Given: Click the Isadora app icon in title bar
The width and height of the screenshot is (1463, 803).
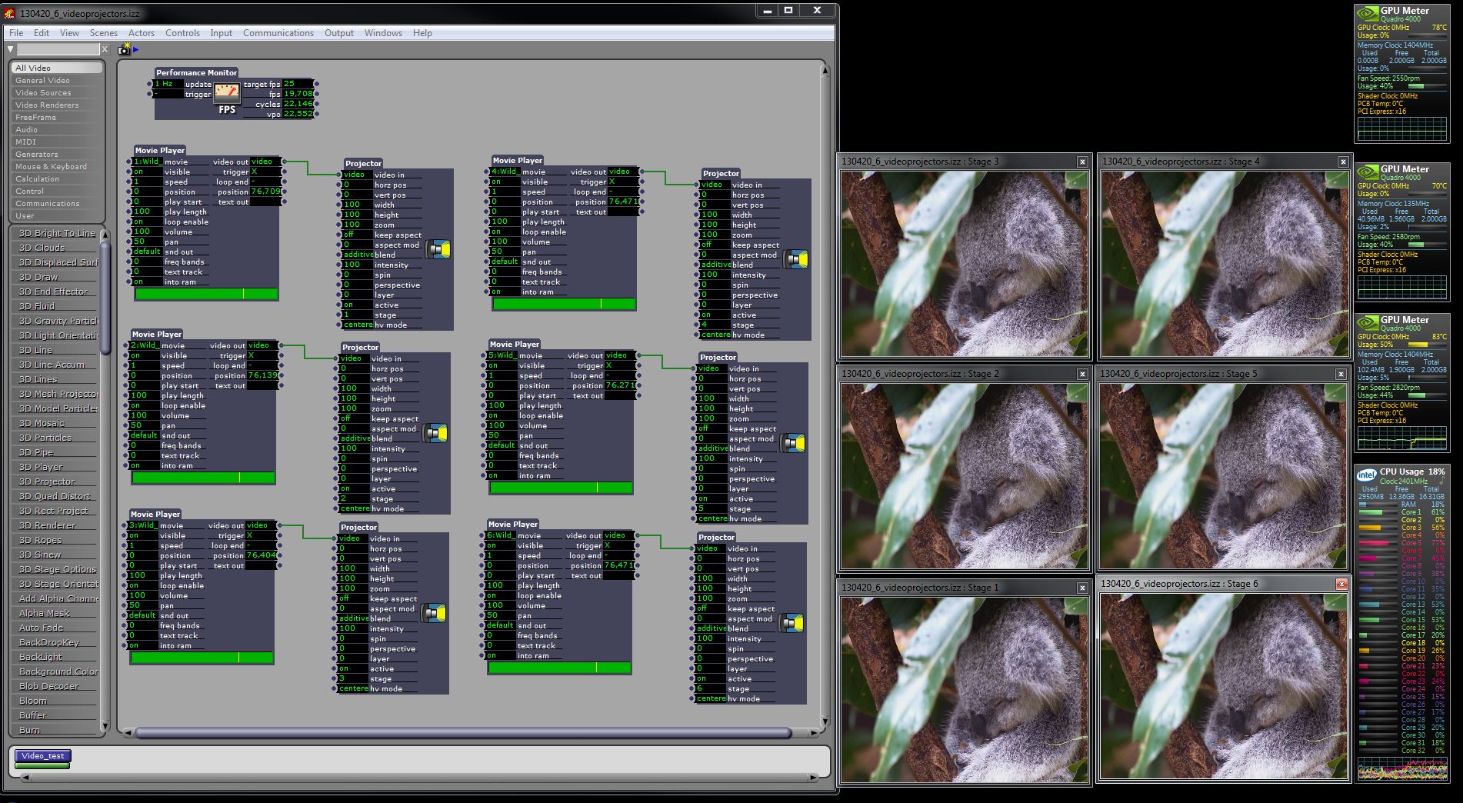Looking at the screenshot, I should pyautogui.click(x=9, y=13).
